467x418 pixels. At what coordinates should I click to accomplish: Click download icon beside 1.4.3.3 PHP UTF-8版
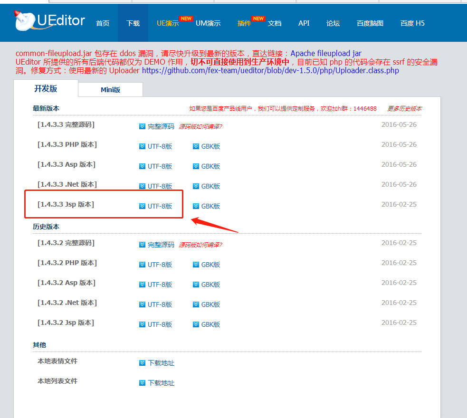tap(142, 146)
